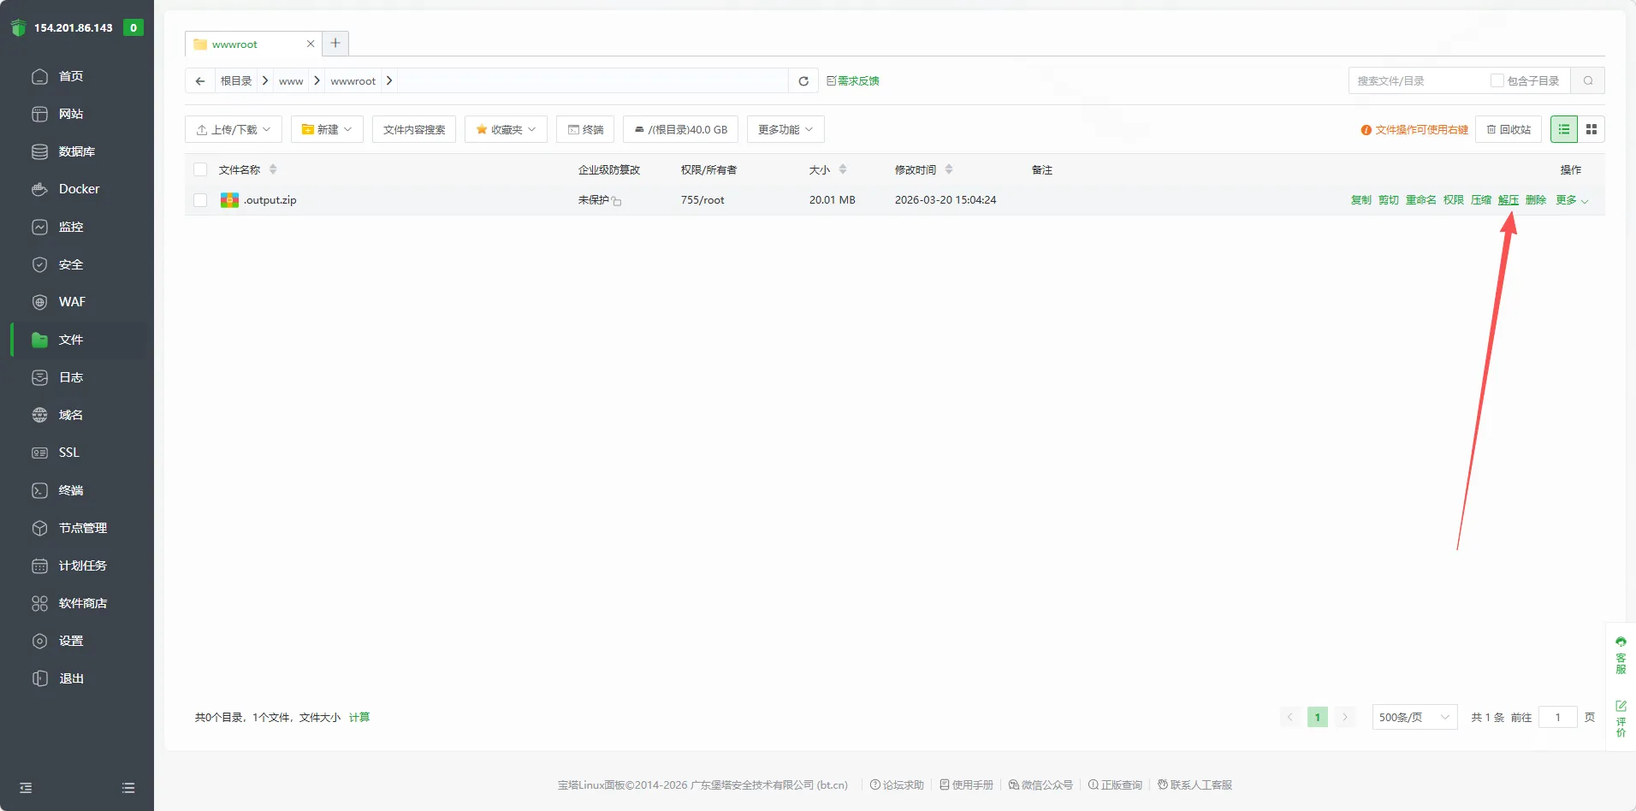The height and width of the screenshot is (811, 1636).
Task: Click the back arrow in path bar
Action: coord(200,81)
